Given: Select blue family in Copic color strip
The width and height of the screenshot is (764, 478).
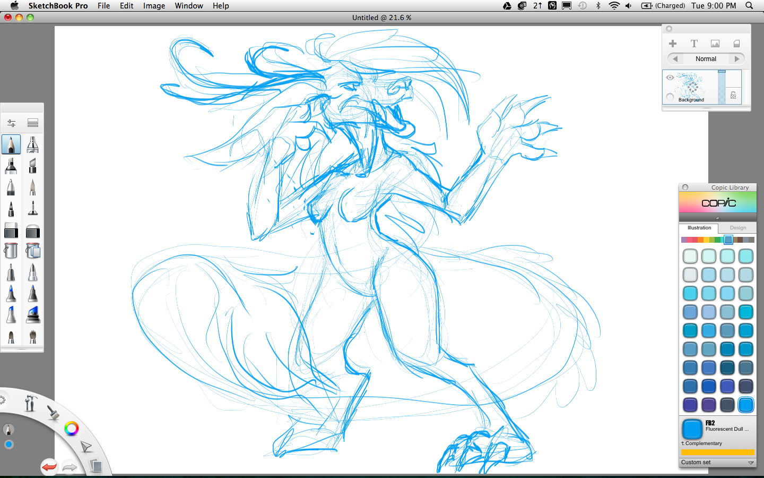Looking at the screenshot, I should 728,240.
